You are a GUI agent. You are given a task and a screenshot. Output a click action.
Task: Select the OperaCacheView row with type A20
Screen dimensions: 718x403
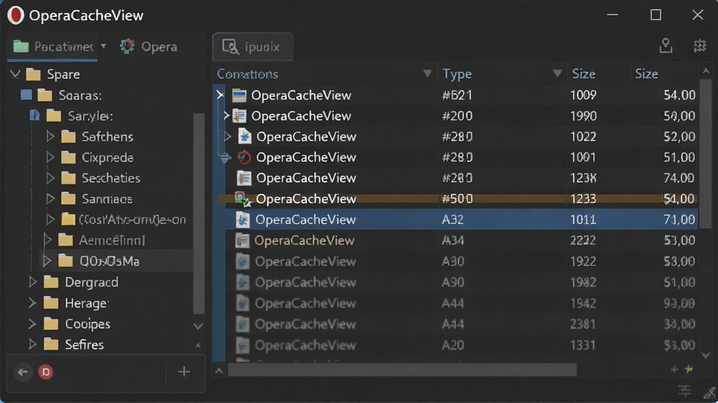[x=462, y=344]
